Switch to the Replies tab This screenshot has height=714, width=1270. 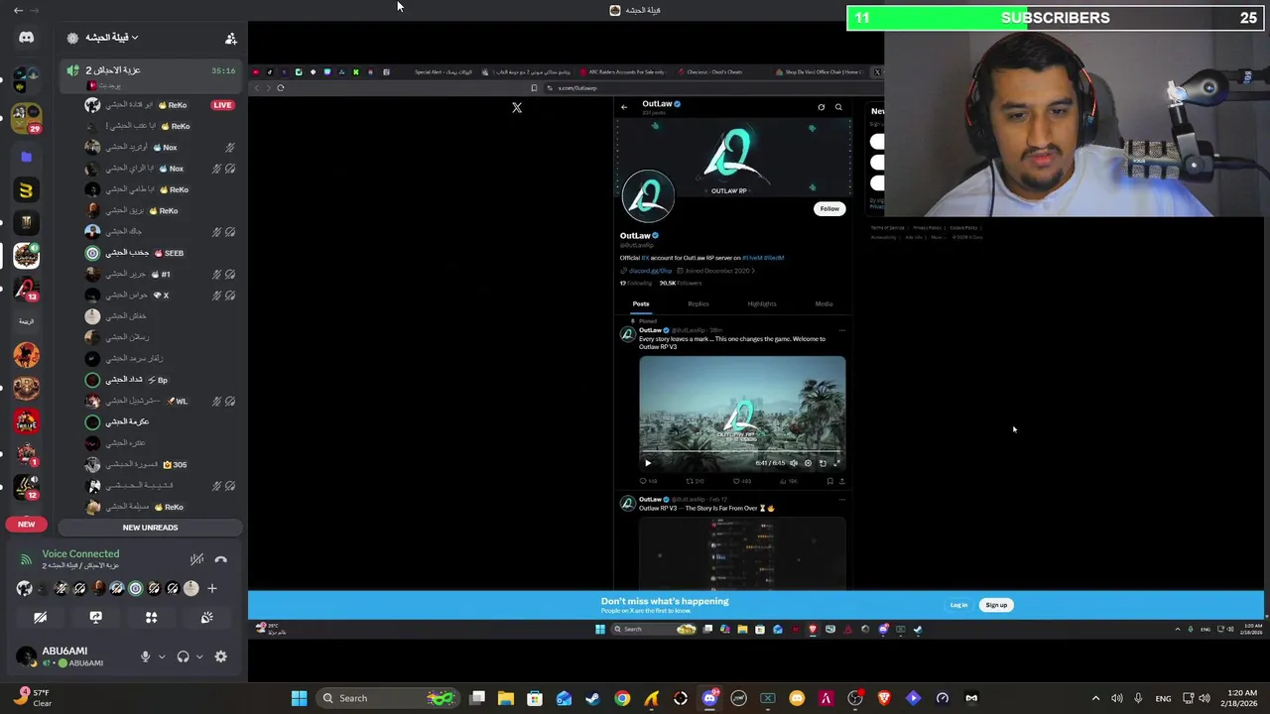[698, 303]
